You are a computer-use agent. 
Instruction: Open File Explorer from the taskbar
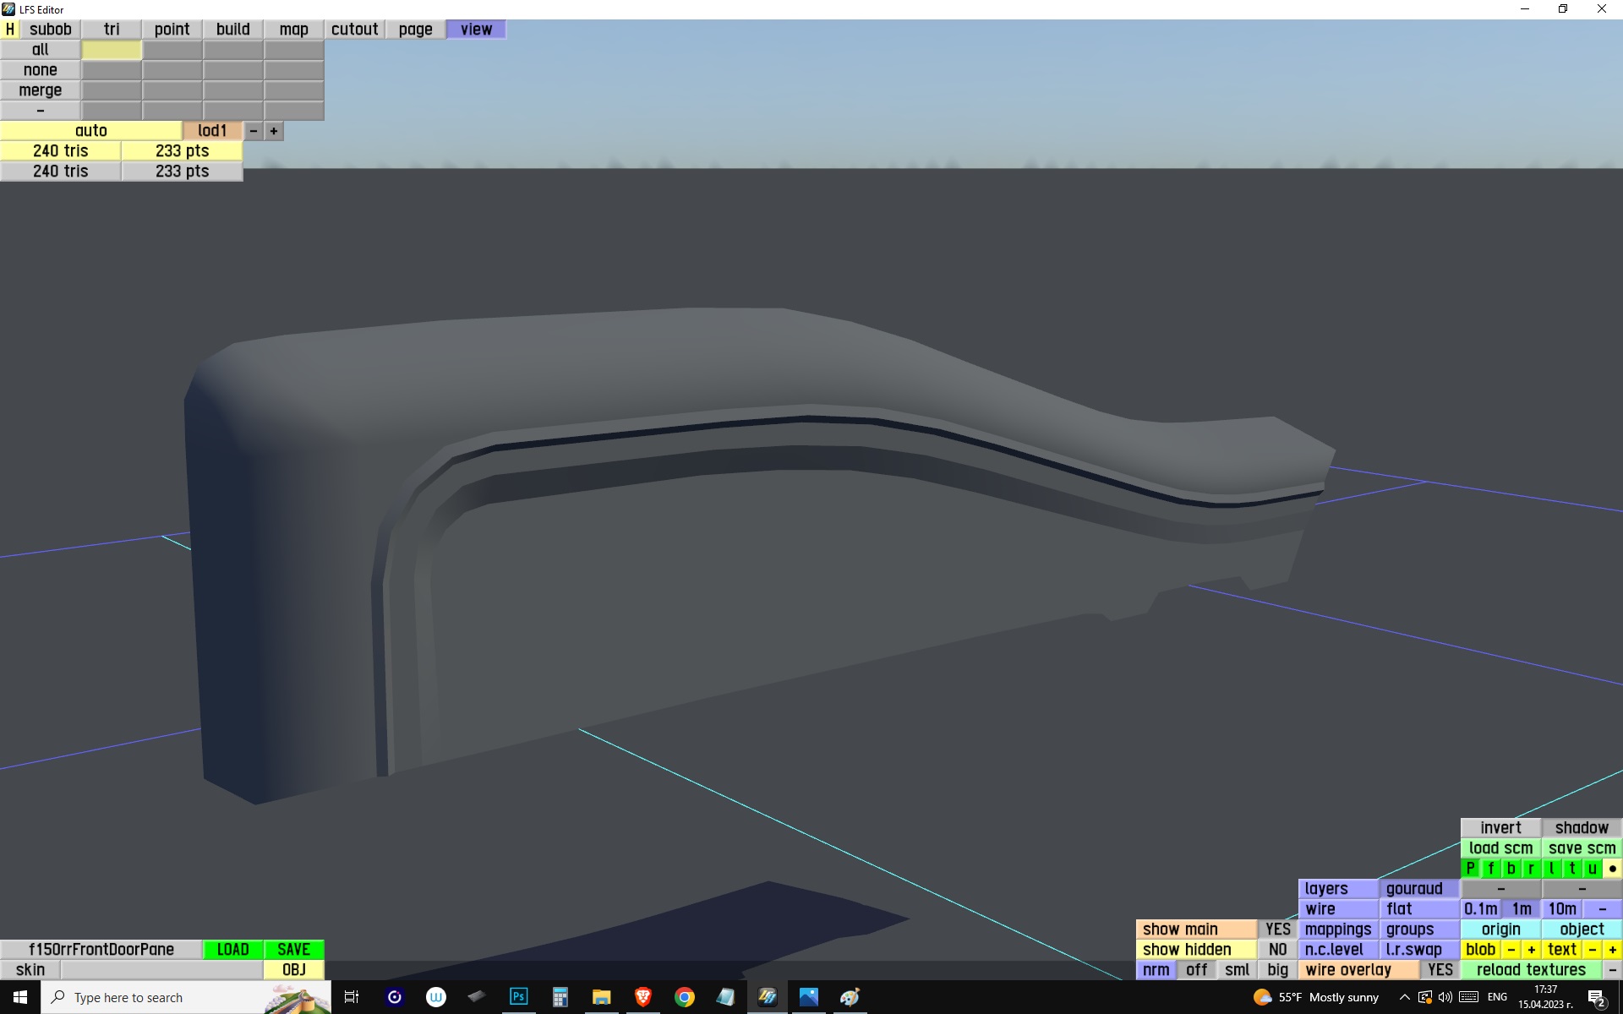601,997
